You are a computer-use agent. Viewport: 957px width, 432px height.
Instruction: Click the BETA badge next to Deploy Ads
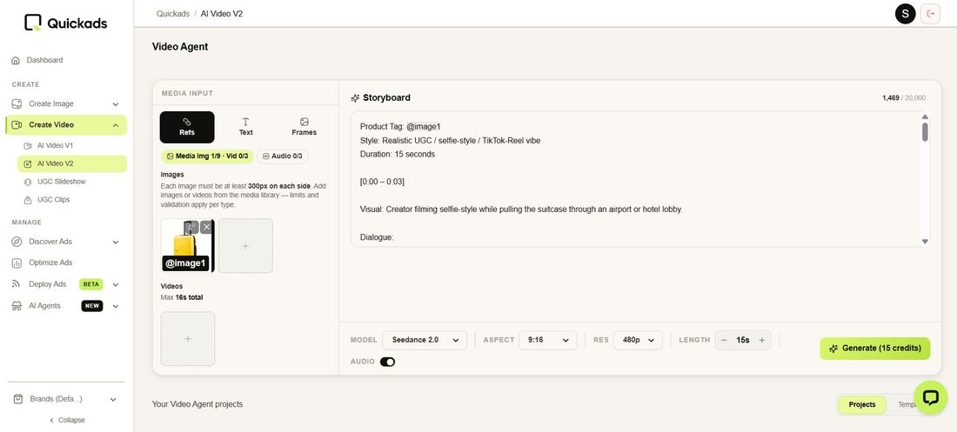[x=91, y=284]
